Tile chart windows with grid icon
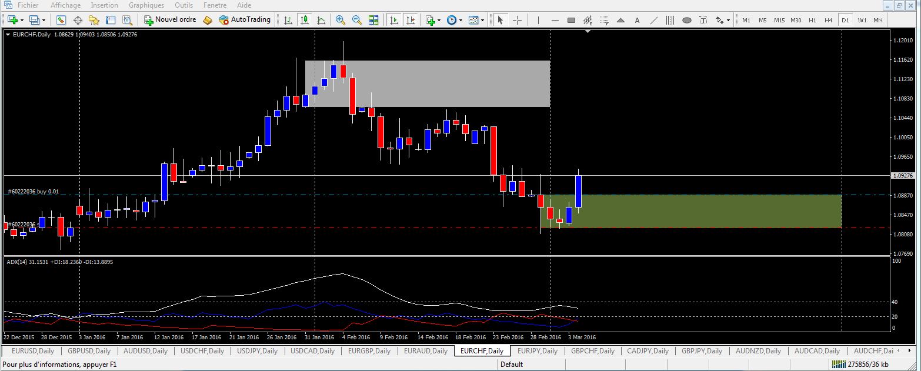Viewport: 921px width, 371px height. click(x=373, y=20)
